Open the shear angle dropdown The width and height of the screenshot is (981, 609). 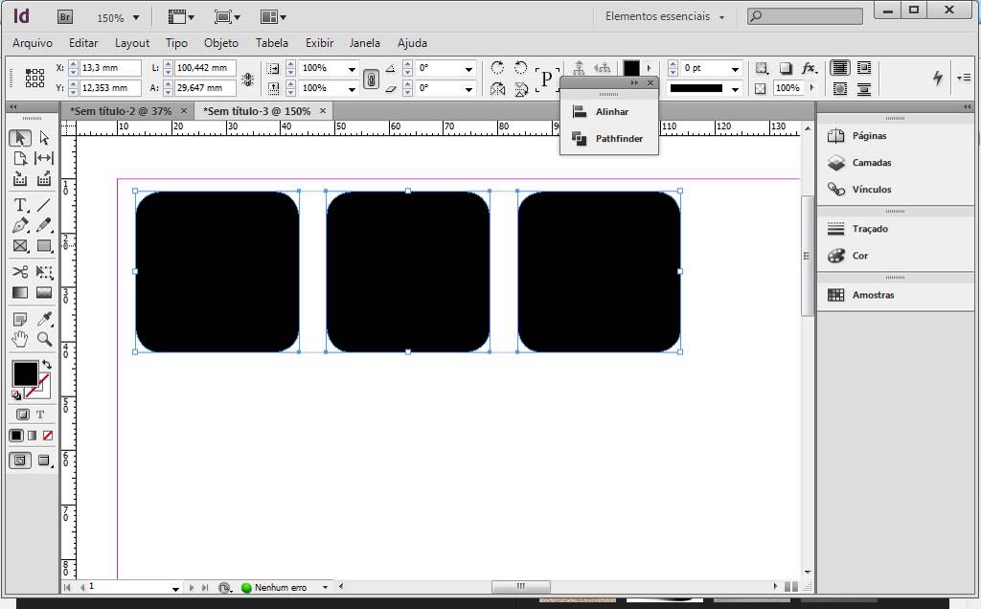click(x=468, y=89)
